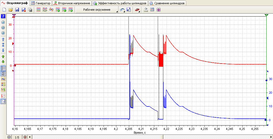Click the waveforms with green number 2 icon
The image size is (273, 139).
pos(70,10)
